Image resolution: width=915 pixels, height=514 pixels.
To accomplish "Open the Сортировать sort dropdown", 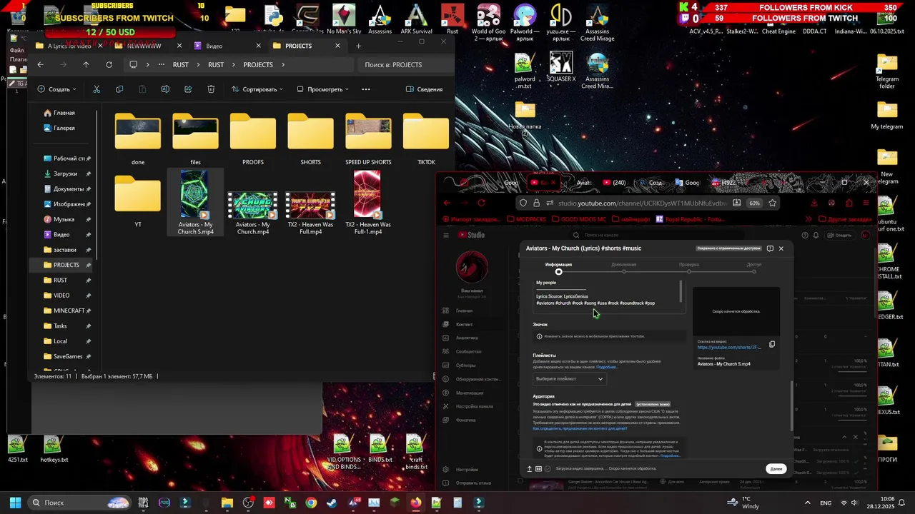I will tap(257, 89).
